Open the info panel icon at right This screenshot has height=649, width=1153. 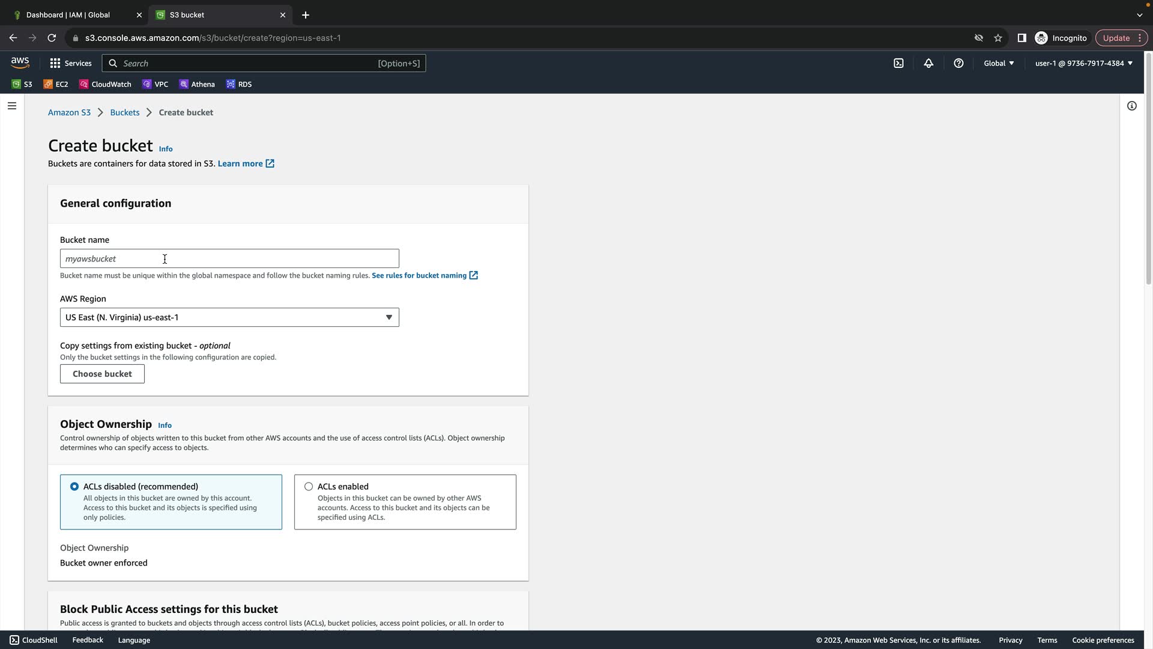click(x=1131, y=106)
